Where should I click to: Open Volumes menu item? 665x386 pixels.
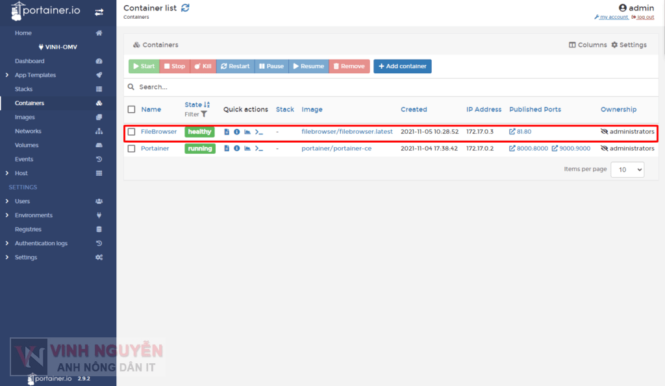click(x=27, y=145)
